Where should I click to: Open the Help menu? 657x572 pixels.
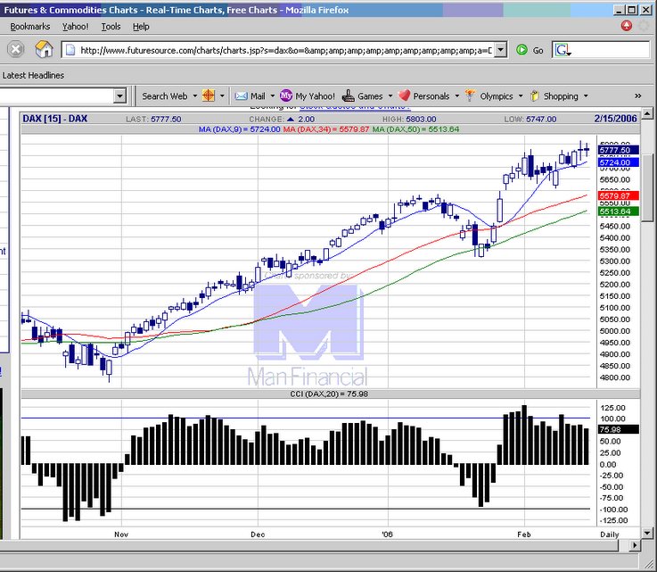click(x=141, y=27)
